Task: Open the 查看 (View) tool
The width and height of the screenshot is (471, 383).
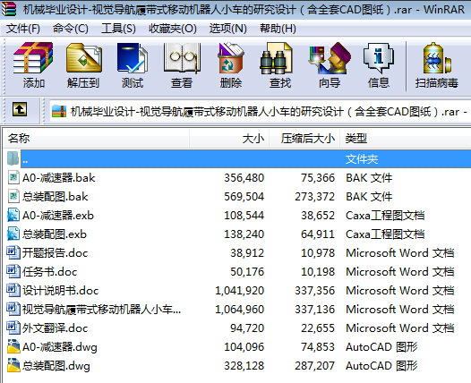Action: (182, 58)
